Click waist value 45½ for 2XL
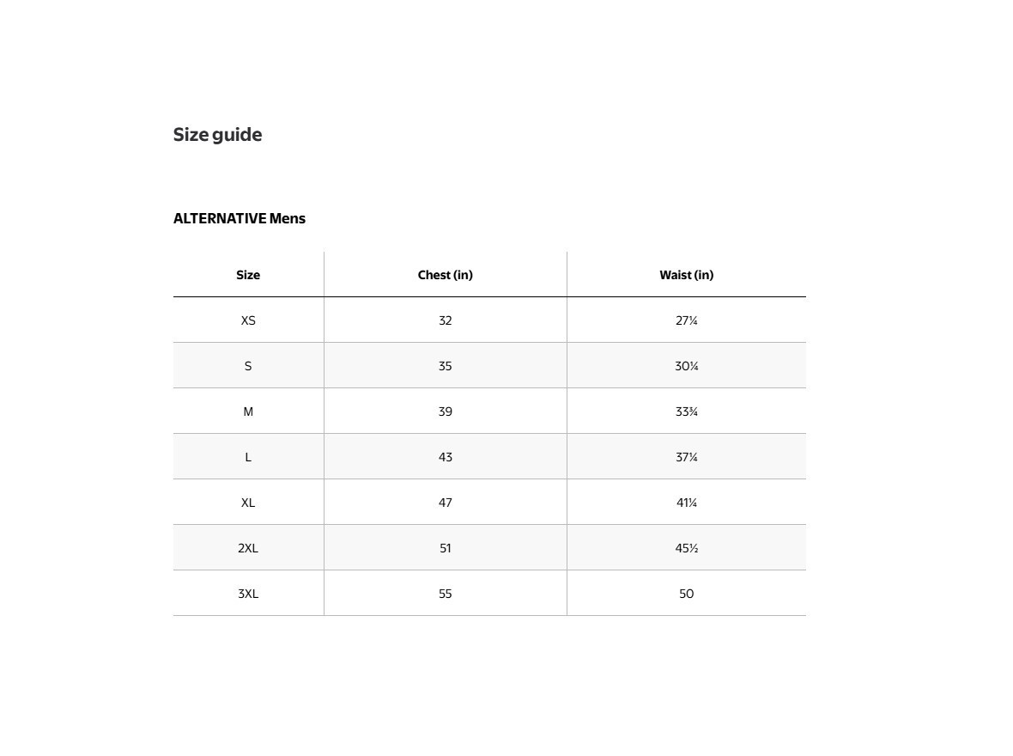 (x=686, y=548)
